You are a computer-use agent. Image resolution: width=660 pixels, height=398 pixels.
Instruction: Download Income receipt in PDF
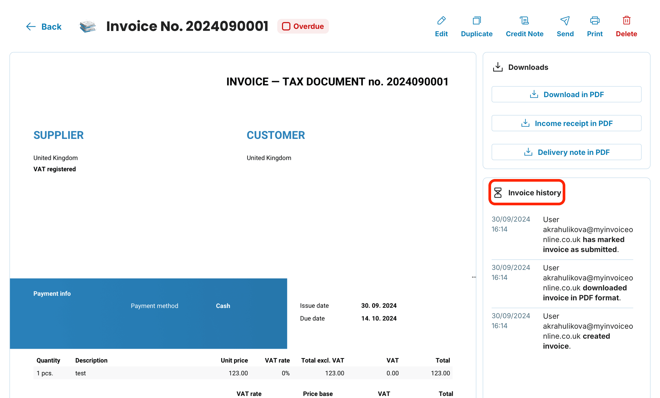pos(566,123)
